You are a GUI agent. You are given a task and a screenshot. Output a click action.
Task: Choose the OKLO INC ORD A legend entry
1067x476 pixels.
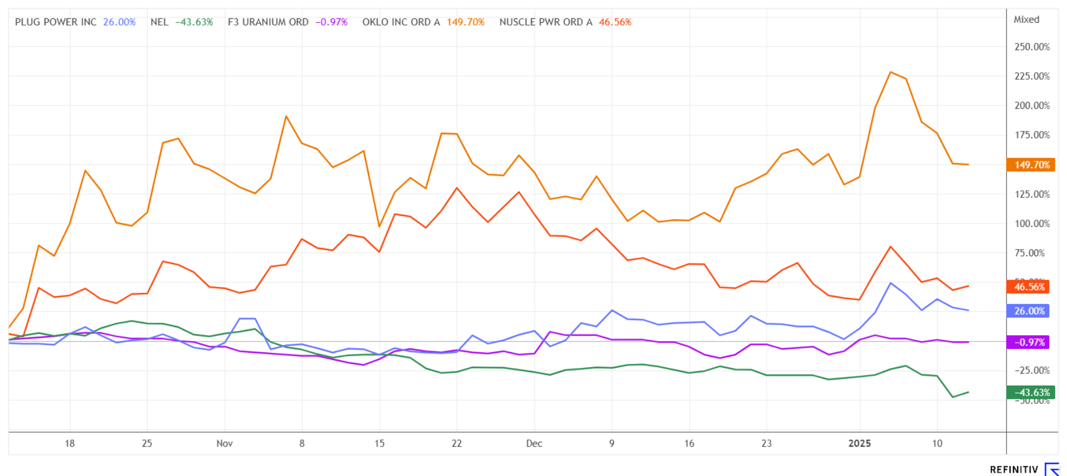(401, 22)
